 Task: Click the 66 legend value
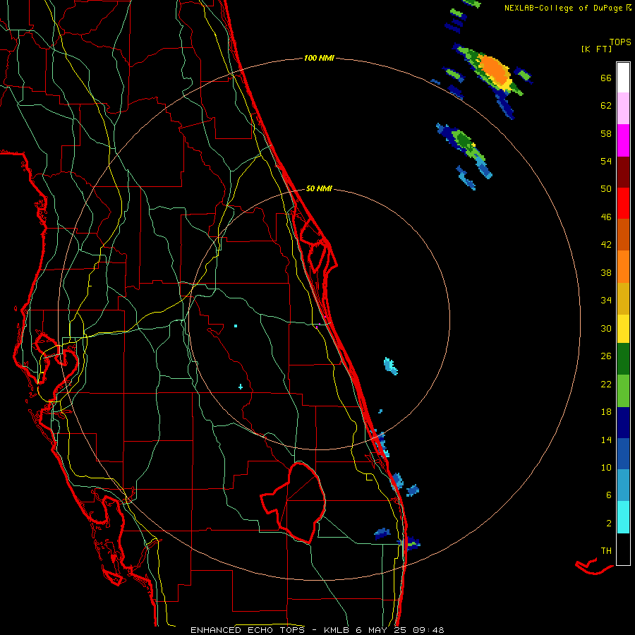pos(606,78)
